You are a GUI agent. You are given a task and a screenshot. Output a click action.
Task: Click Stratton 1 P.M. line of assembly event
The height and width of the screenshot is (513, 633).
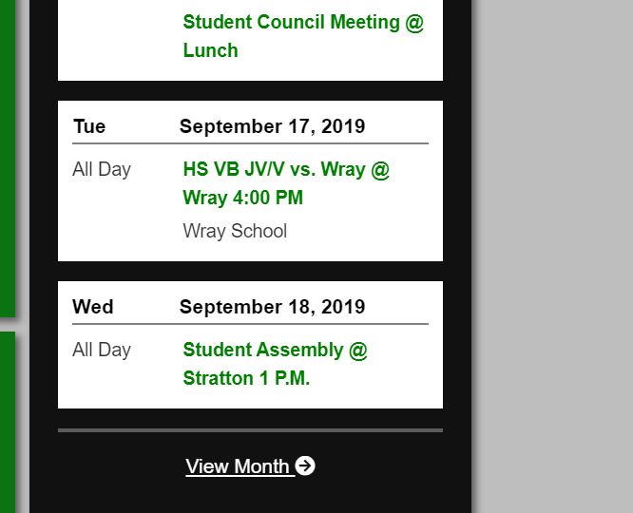pos(246,378)
